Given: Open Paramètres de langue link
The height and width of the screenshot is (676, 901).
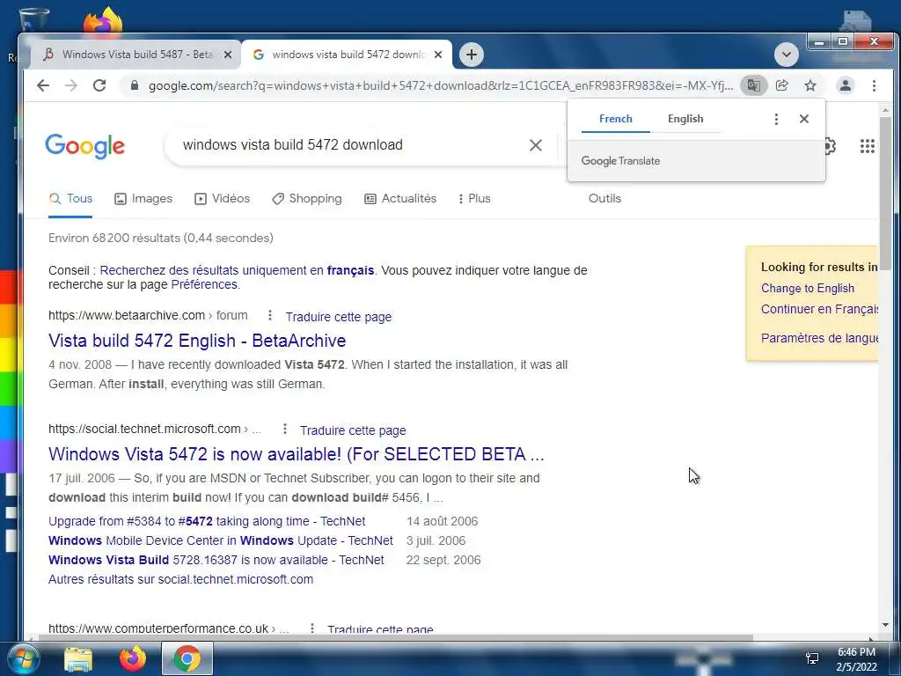Looking at the screenshot, I should [819, 338].
